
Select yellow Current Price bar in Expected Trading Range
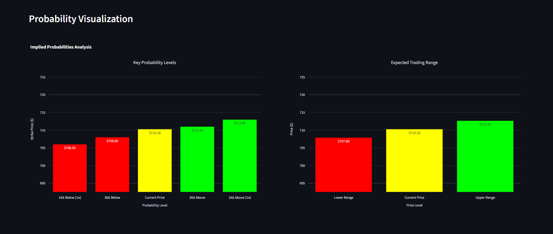[414, 162]
